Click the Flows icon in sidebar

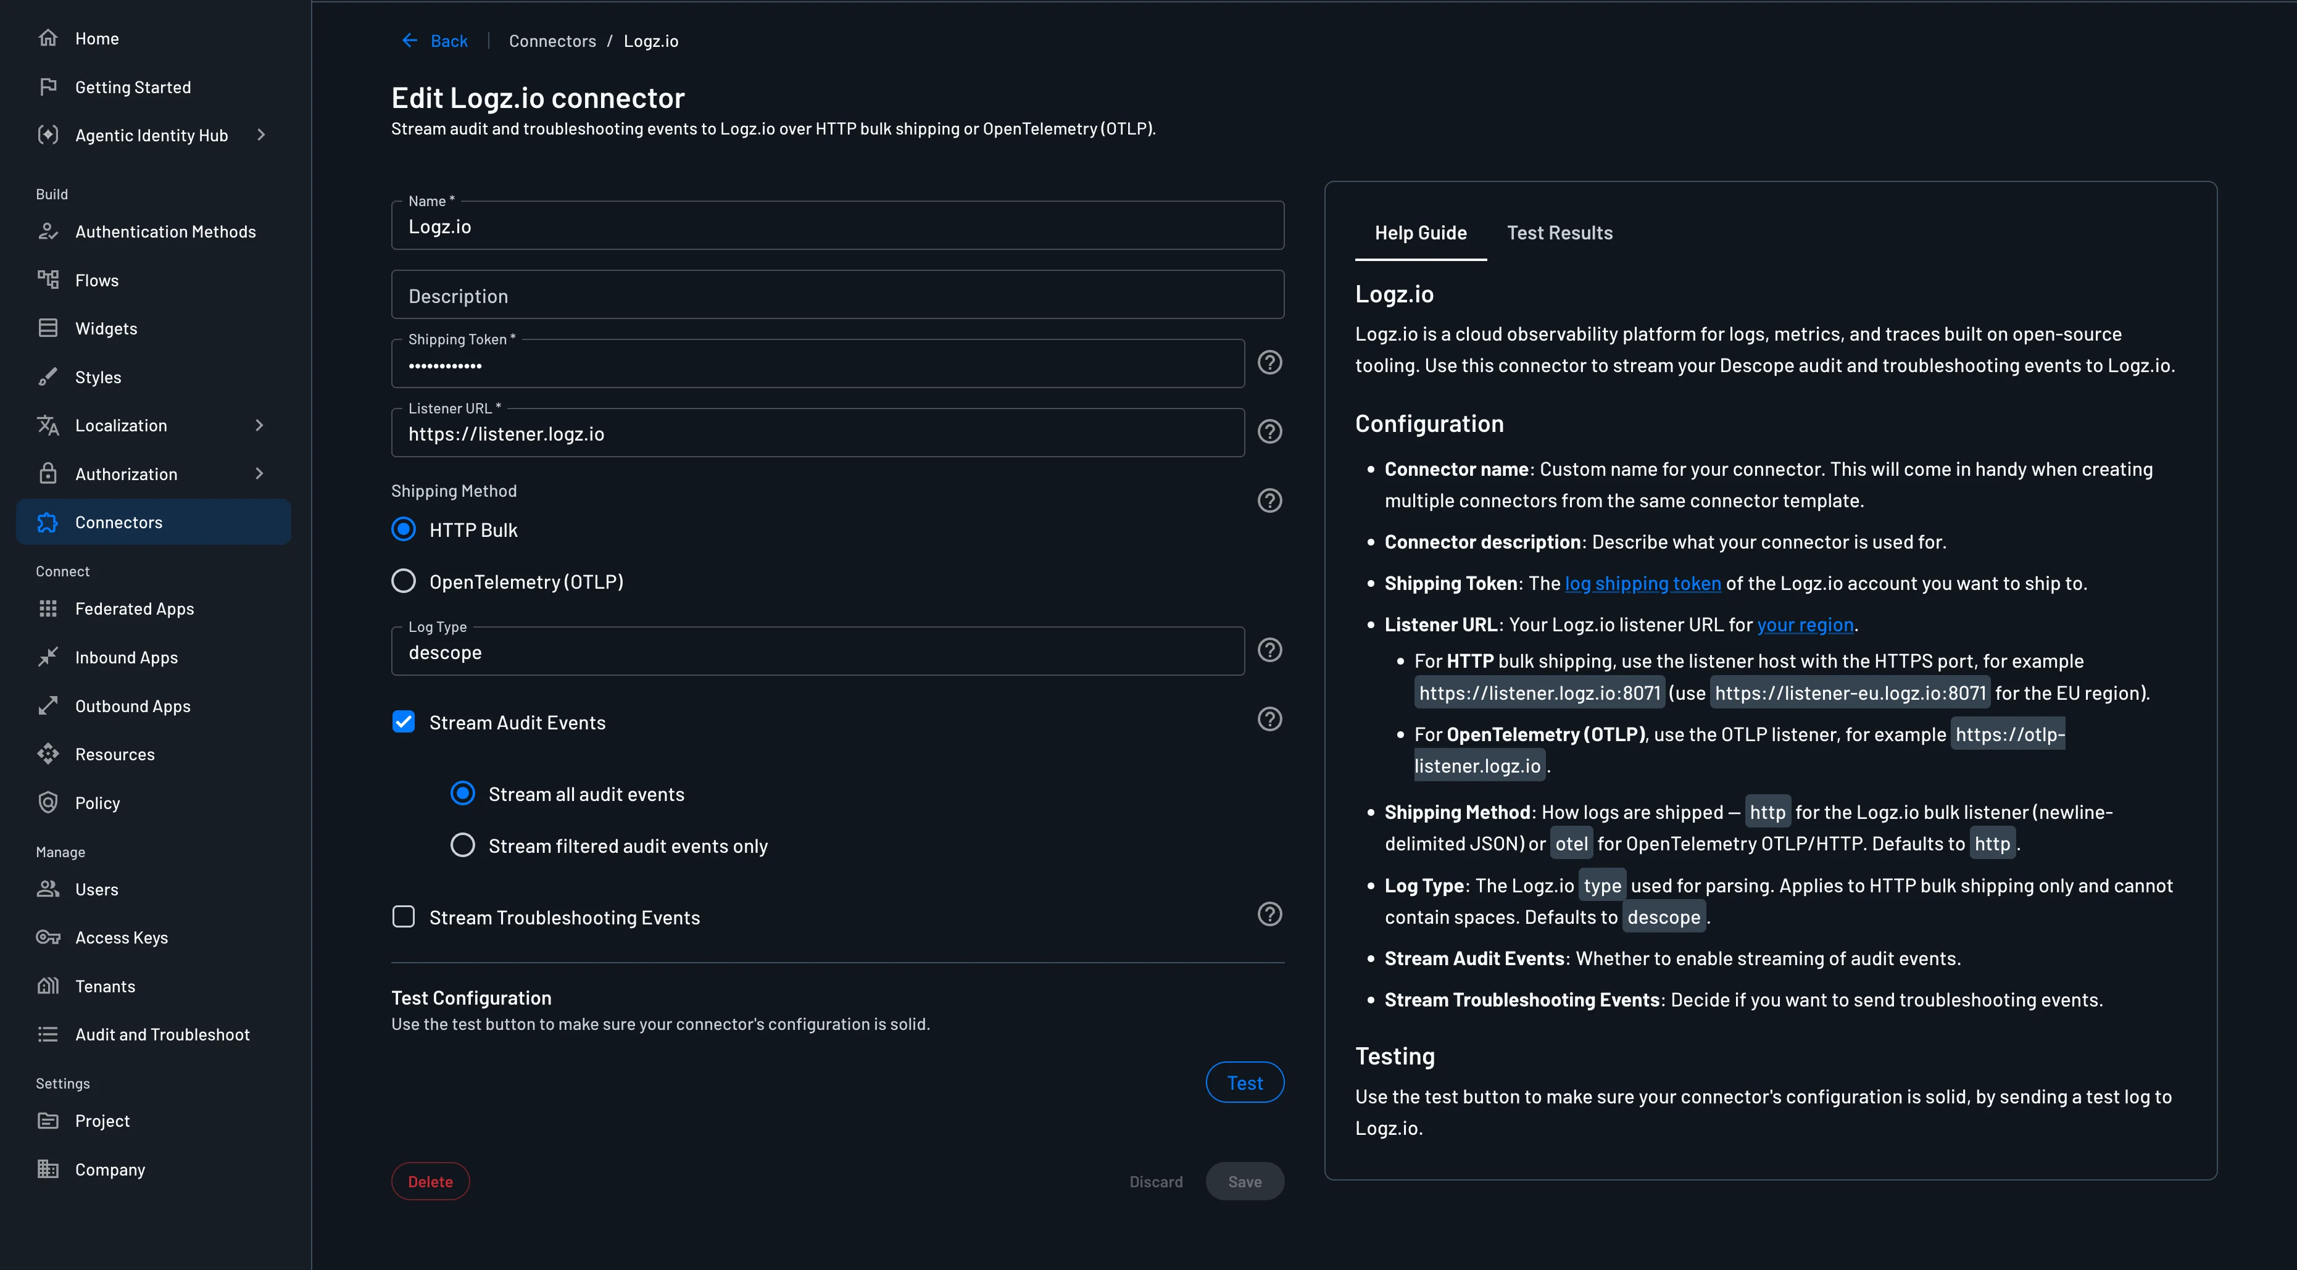pos(48,280)
